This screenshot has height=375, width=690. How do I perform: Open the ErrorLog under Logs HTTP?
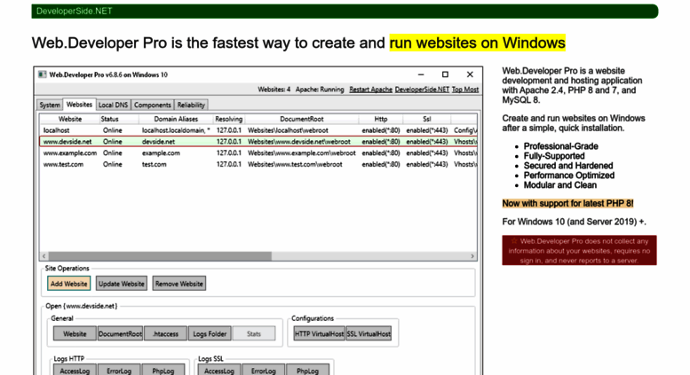coord(119,371)
